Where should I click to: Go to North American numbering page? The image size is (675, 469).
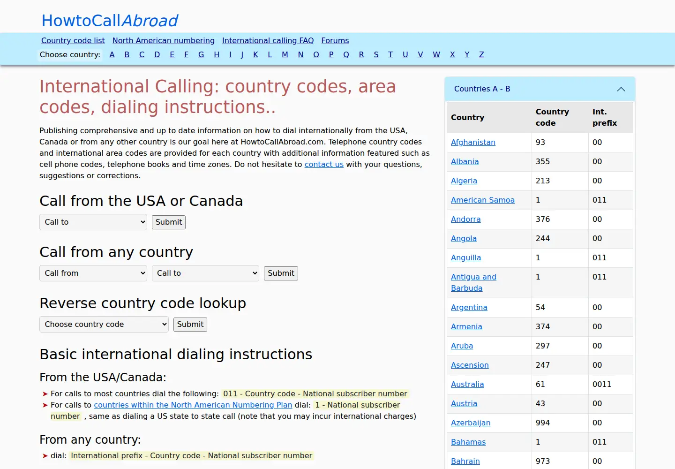[164, 41]
